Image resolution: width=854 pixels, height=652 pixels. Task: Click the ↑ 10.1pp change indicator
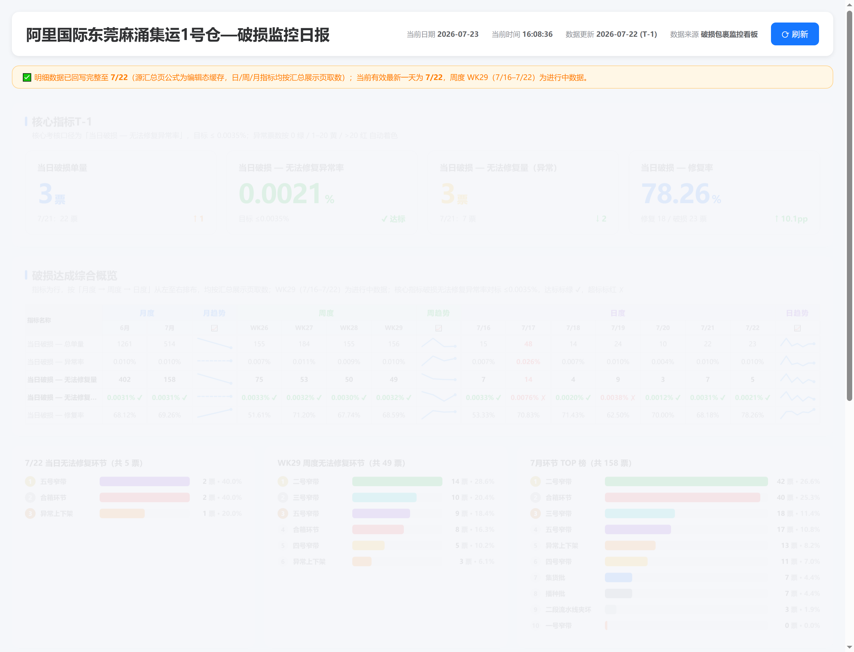(x=791, y=219)
